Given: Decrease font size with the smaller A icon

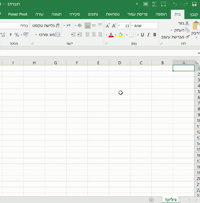Looking at the screenshot, I should pos(107,26).
